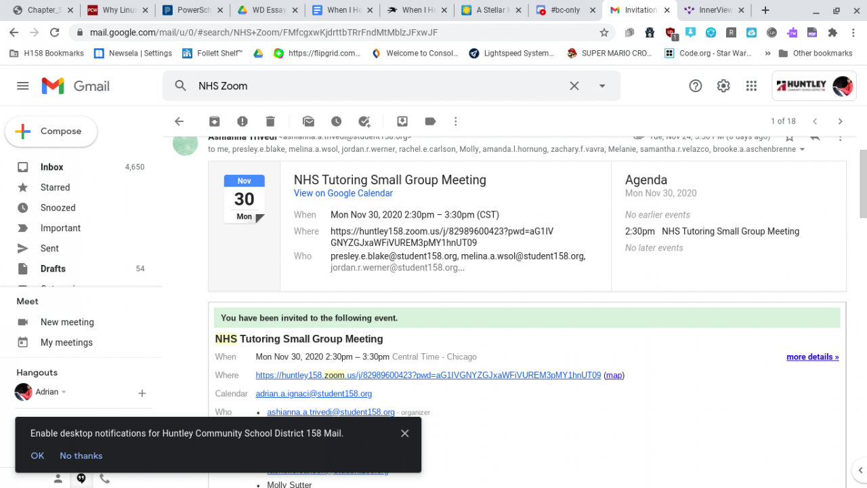Show hidden bookmarks overflow chevron
Viewport: 867px width, 488px height.
point(767,54)
